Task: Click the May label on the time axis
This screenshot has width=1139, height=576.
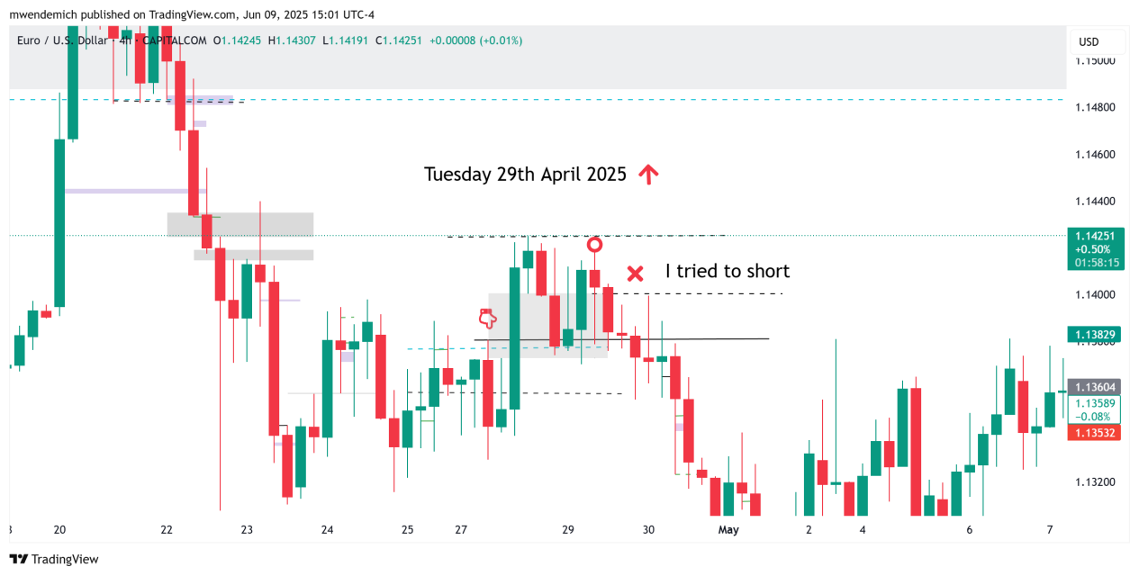Action: click(x=728, y=530)
